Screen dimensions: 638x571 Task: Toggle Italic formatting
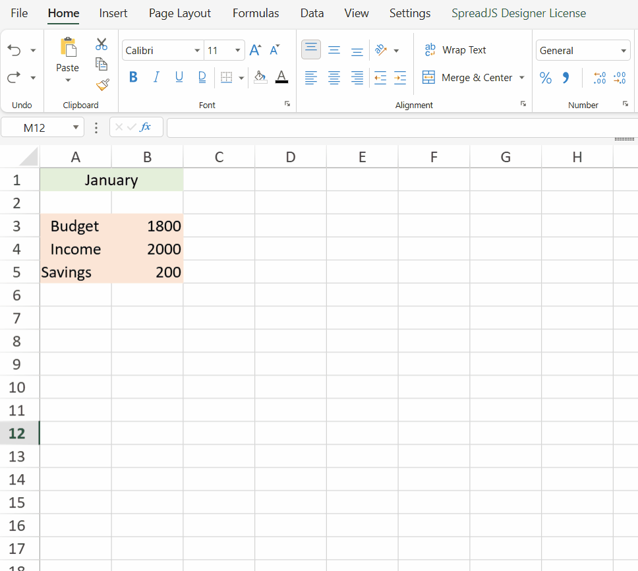(156, 77)
